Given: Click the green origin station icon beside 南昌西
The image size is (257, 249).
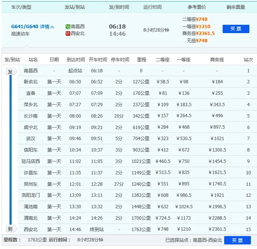Looking at the screenshot, I should click(x=68, y=27).
